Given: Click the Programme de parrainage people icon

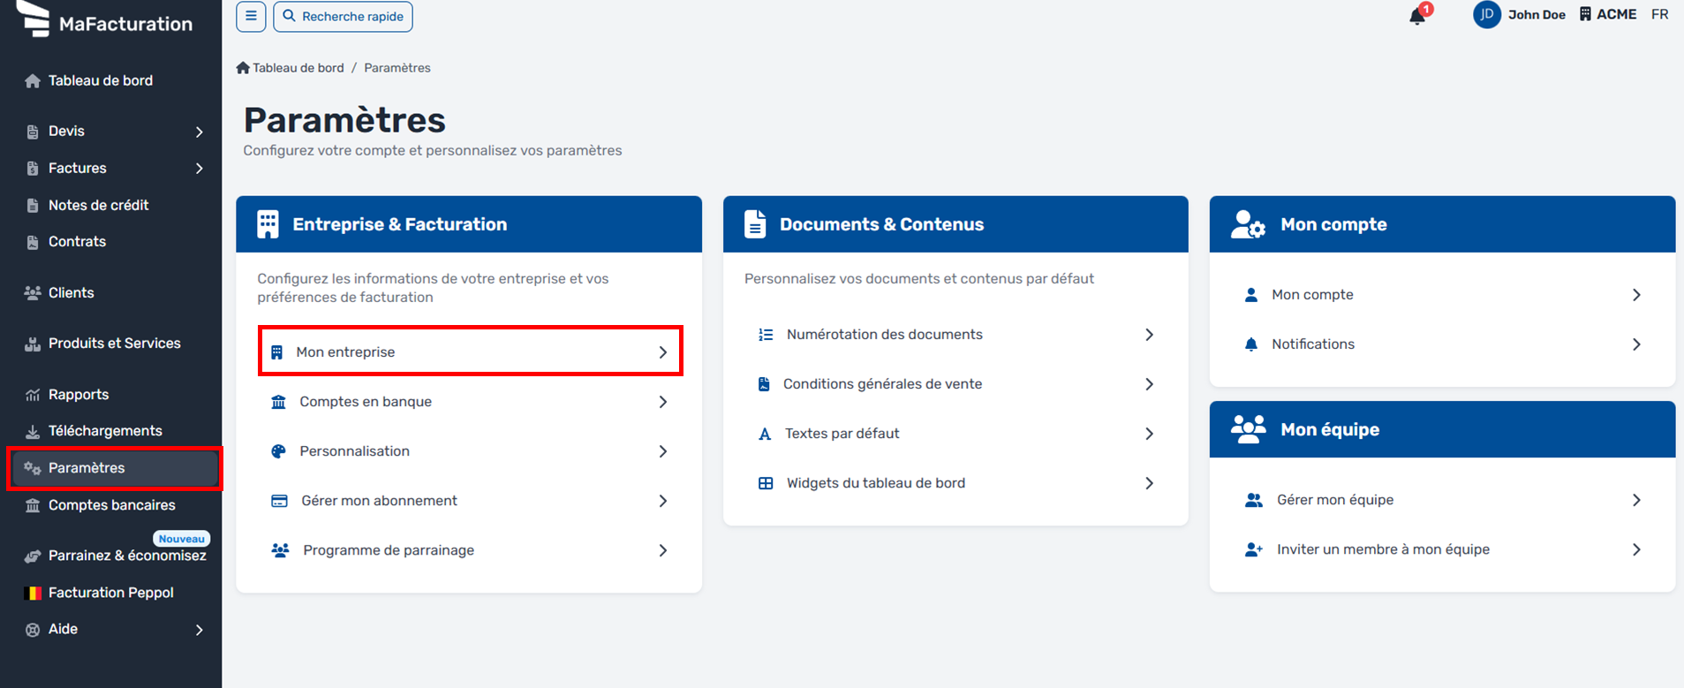Looking at the screenshot, I should 280,550.
